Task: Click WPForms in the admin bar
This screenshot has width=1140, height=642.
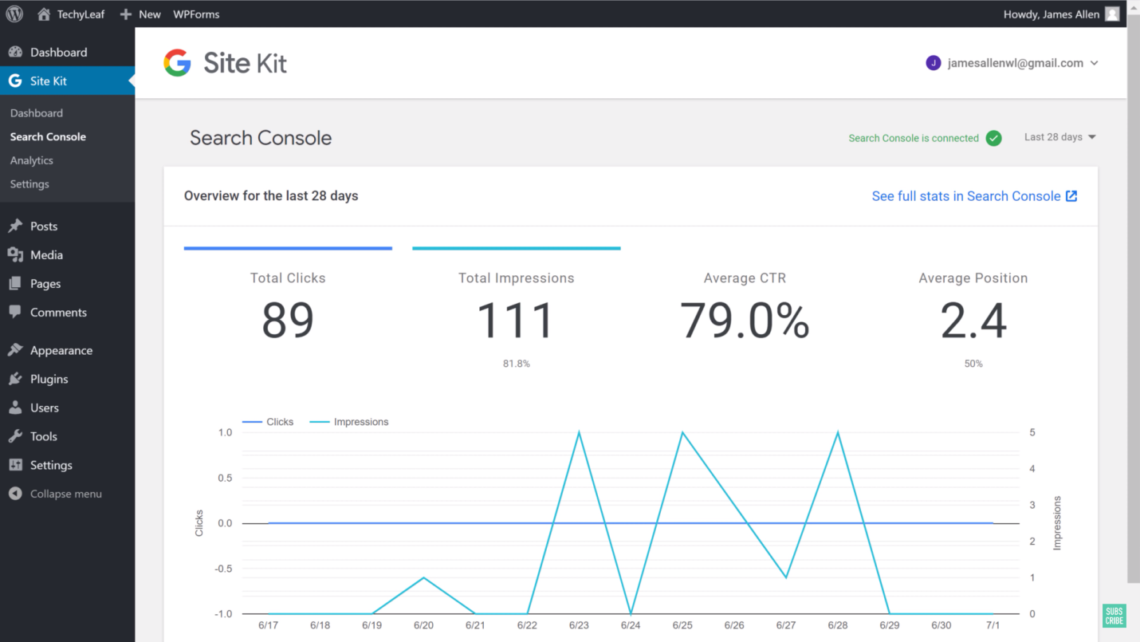Action: tap(196, 14)
